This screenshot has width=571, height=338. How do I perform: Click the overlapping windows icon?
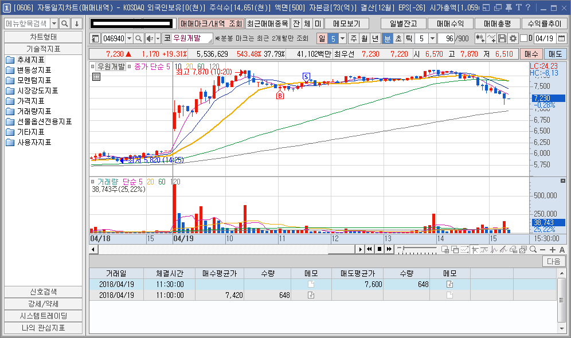point(455,250)
